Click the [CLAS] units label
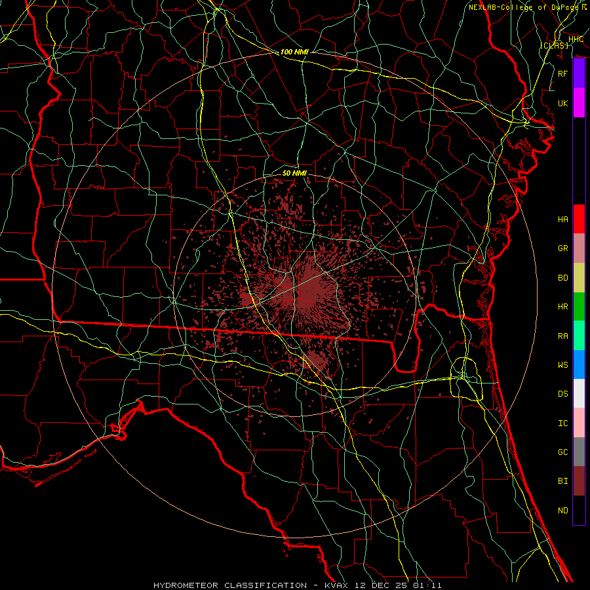Image resolution: width=590 pixels, height=590 pixels. click(x=554, y=45)
